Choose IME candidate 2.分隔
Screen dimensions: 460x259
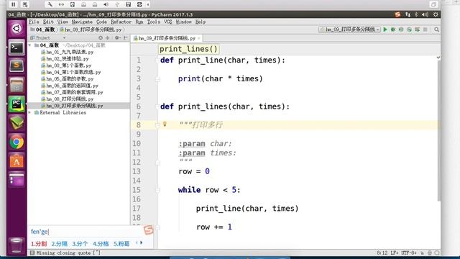tap(59, 244)
